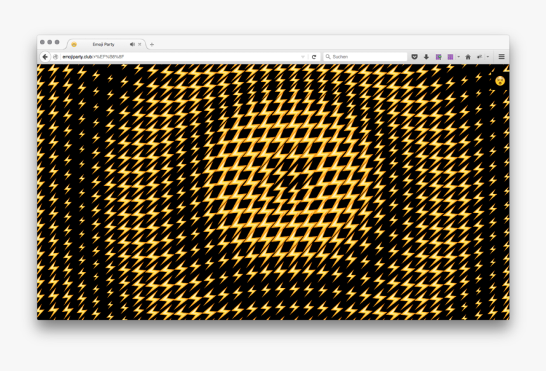Mute the Emoji Party tab audio
The width and height of the screenshot is (546, 371).
click(132, 44)
